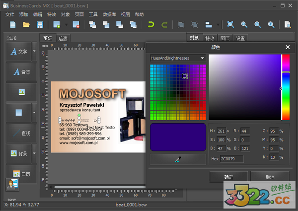Viewport: 298px width, 211px height.
Task: Open the 特效 menu
Action: [x=52, y=14]
